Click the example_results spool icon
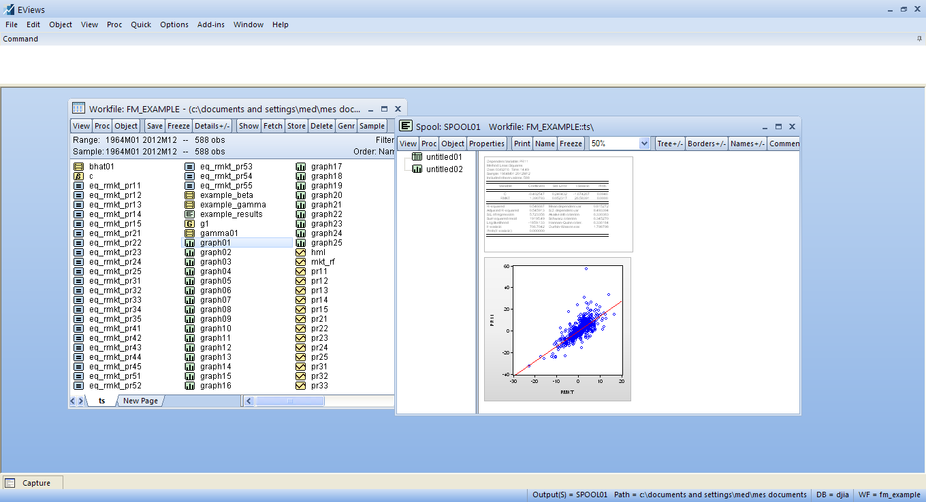 point(189,214)
